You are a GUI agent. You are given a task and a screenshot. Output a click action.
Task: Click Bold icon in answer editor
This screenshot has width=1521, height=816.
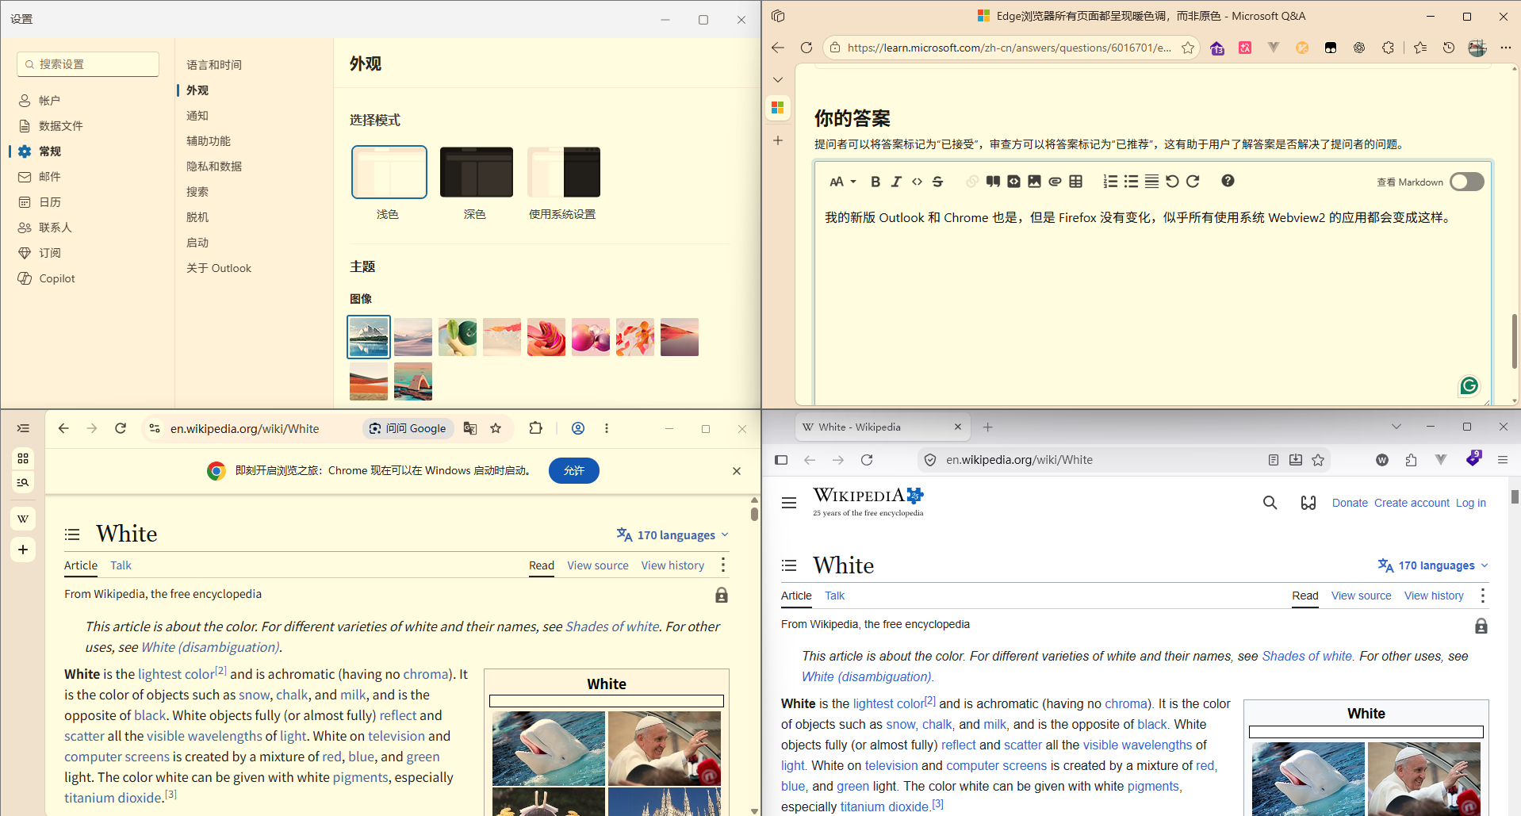pyautogui.click(x=875, y=182)
